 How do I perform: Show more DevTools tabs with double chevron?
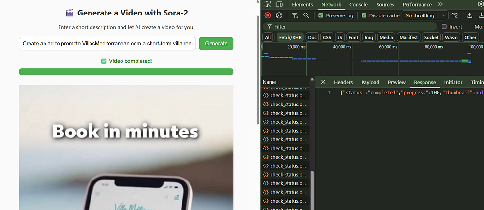(x=440, y=4)
